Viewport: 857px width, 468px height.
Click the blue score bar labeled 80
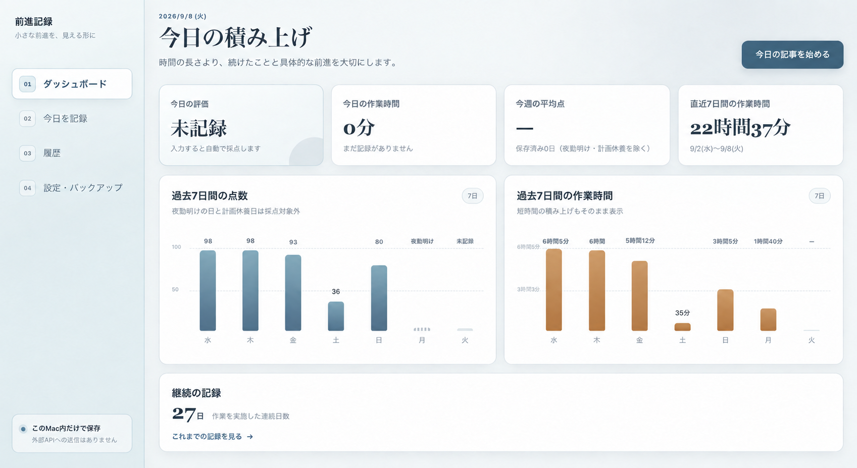[x=379, y=298]
